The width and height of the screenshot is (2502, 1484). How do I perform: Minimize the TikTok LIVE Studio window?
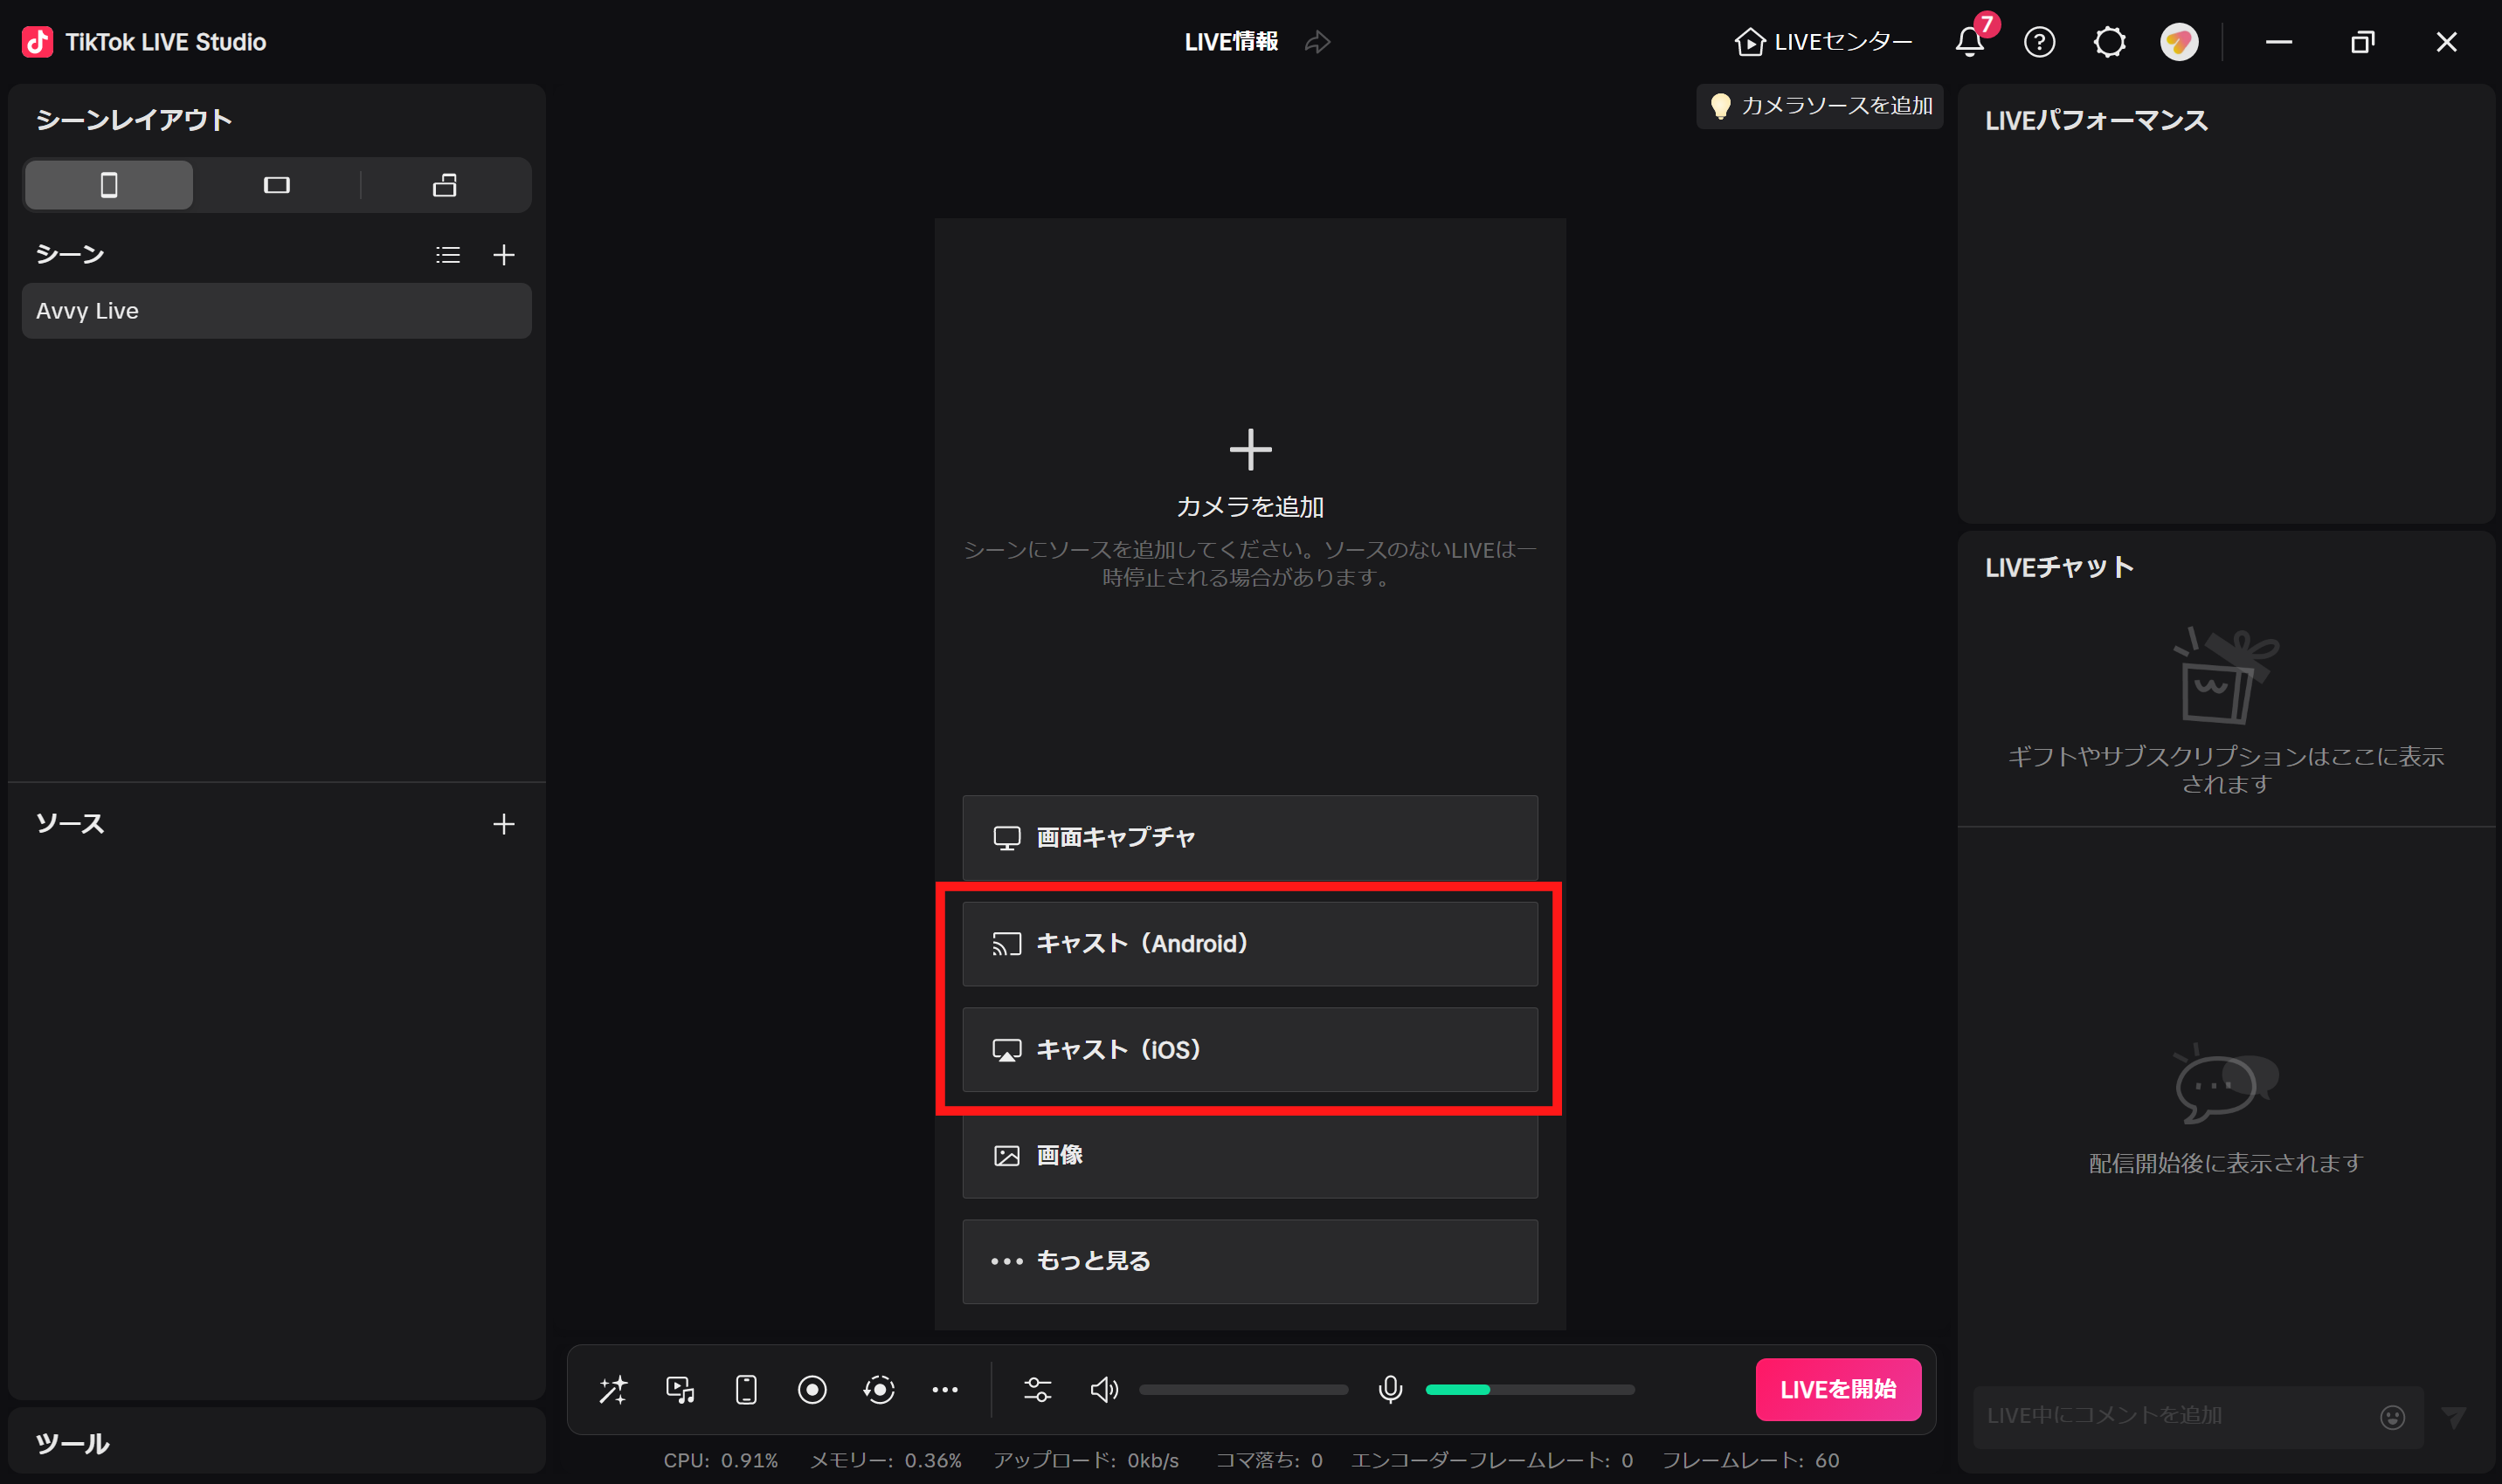(x=2279, y=42)
